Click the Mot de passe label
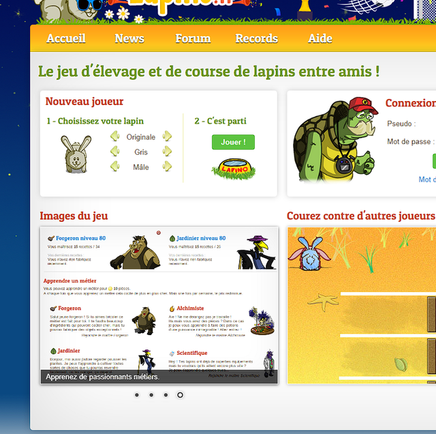436x434 pixels. pos(411,141)
